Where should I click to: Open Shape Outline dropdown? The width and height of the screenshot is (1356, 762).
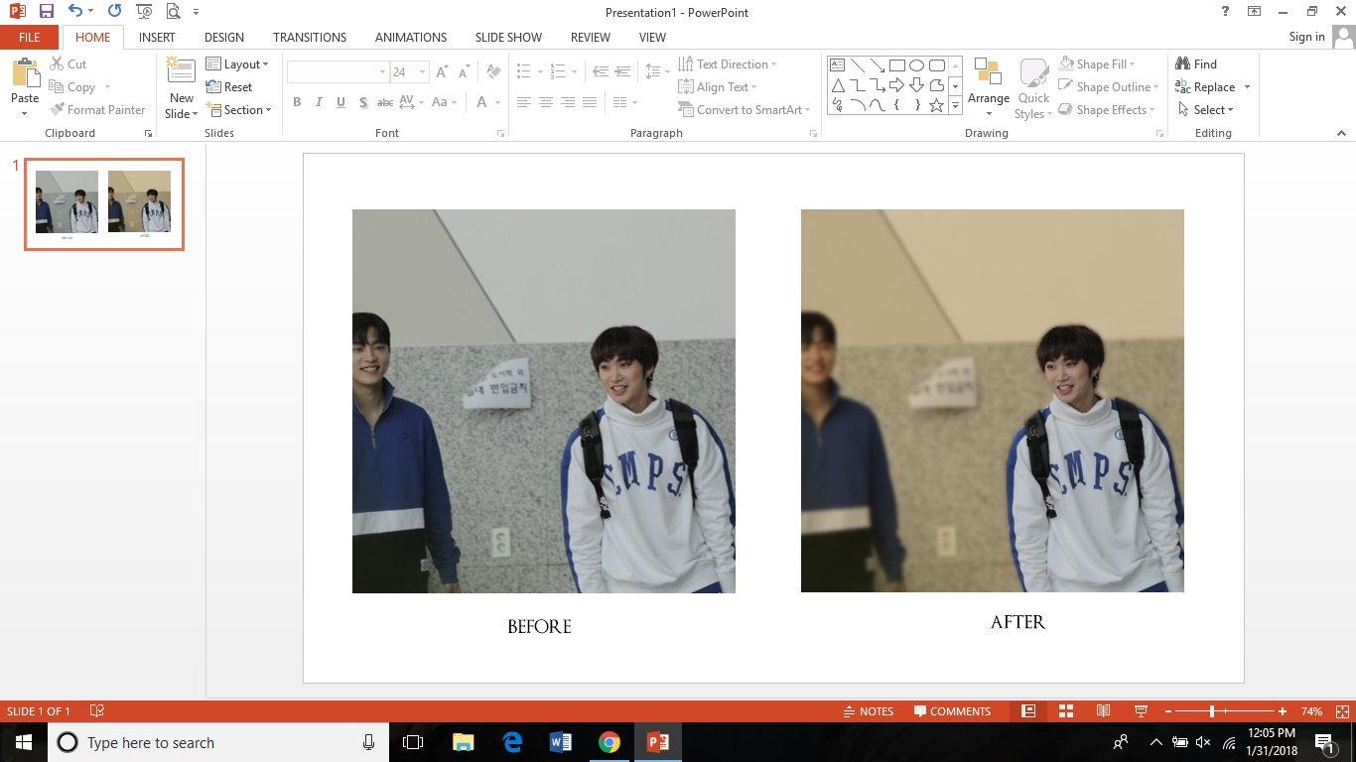point(1109,87)
